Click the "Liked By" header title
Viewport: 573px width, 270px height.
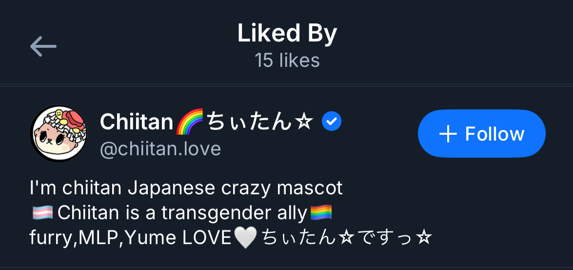click(x=287, y=33)
